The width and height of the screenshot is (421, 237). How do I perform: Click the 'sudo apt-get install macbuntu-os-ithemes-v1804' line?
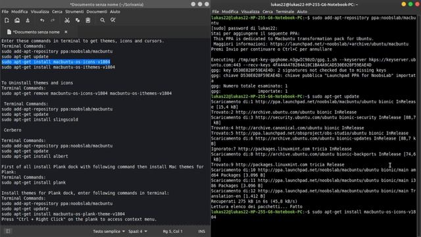(59, 67)
